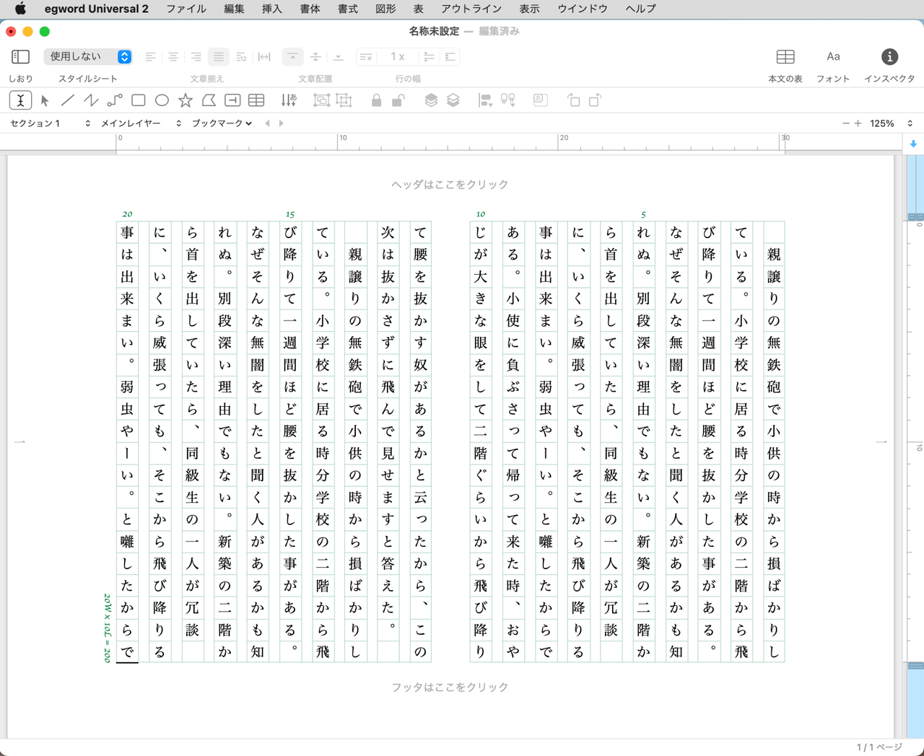Open the フォント panel via the Aa icon
Image resolution: width=924 pixels, height=756 pixels.
833,56
